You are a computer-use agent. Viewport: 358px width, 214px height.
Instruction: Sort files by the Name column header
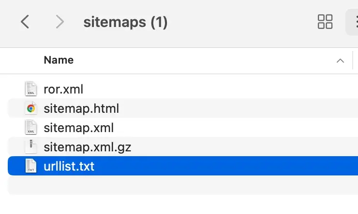click(x=59, y=60)
